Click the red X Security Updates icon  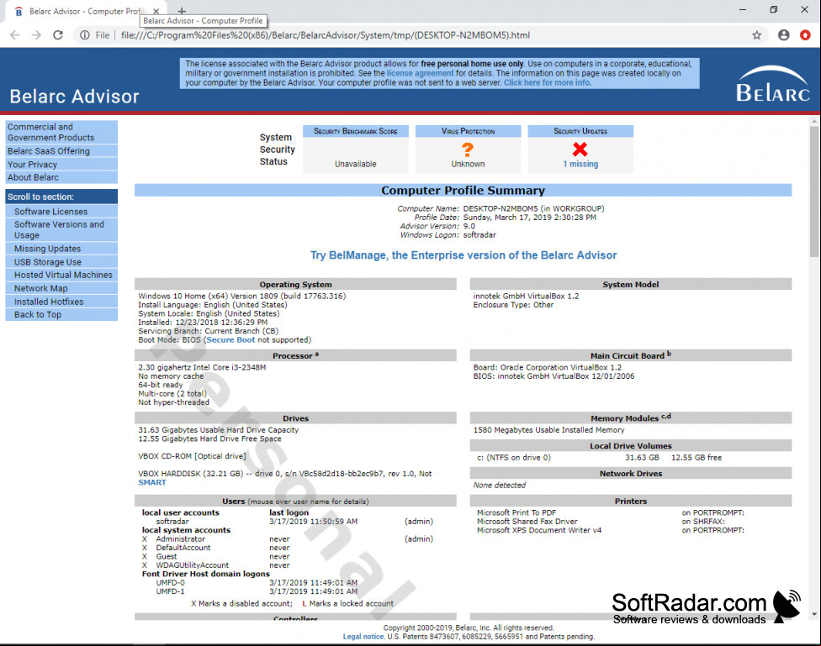click(x=580, y=150)
